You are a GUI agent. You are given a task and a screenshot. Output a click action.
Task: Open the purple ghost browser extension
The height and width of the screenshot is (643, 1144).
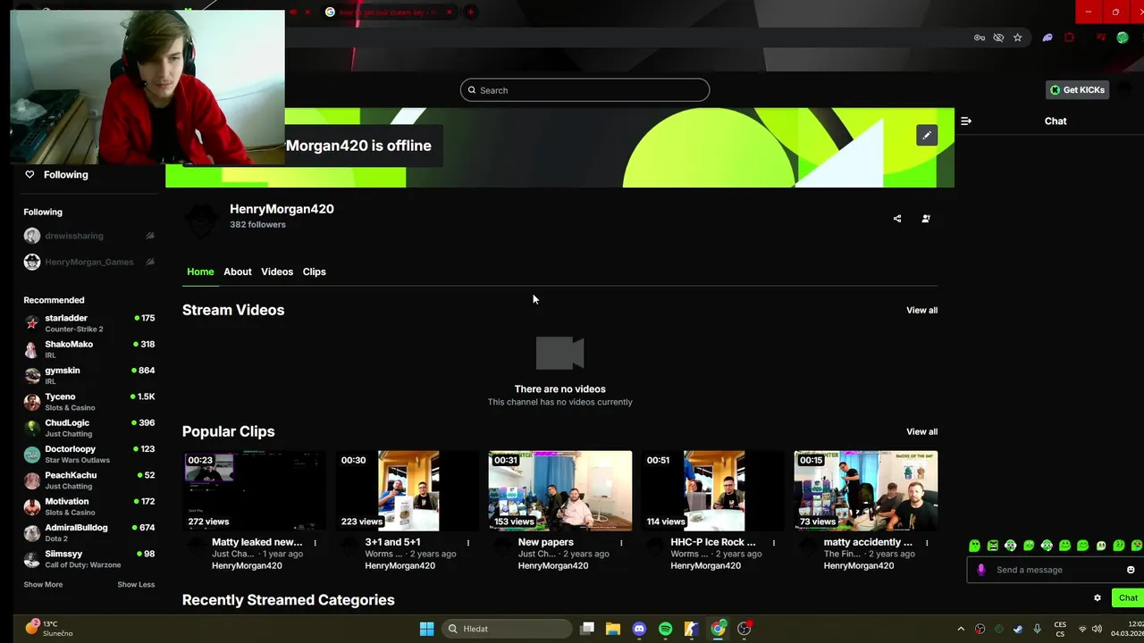pyautogui.click(x=1047, y=38)
